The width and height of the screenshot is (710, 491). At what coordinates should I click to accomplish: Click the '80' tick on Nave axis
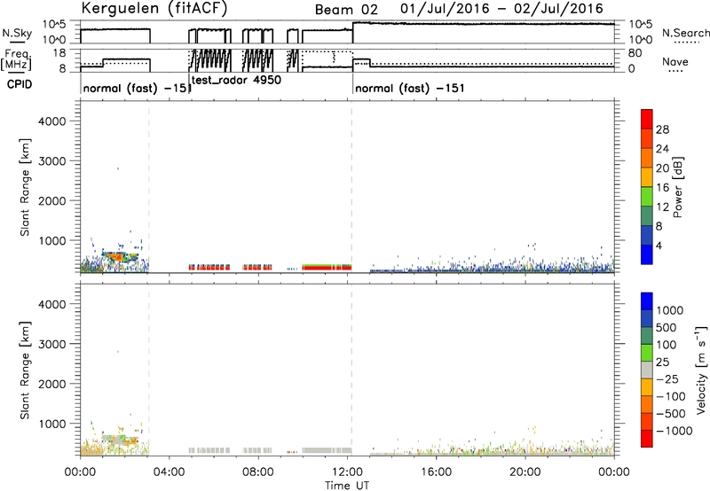[635, 53]
